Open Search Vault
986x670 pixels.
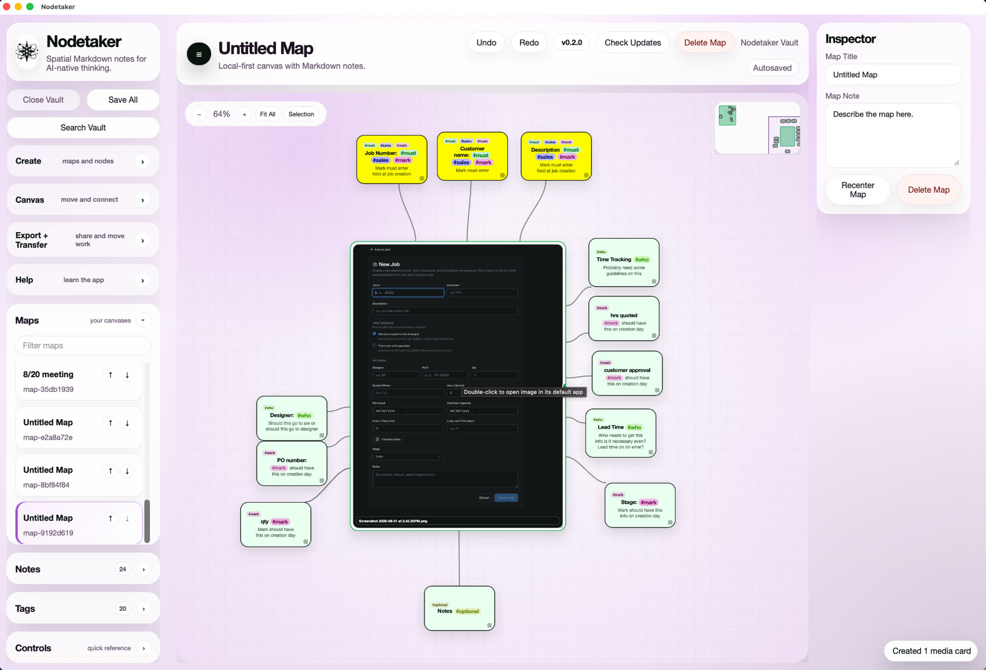coord(83,128)
